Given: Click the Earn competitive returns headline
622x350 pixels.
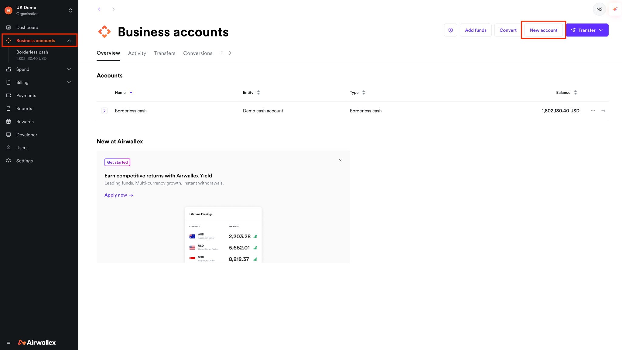Looking at the screenshot, I should [x=158, y=176].
